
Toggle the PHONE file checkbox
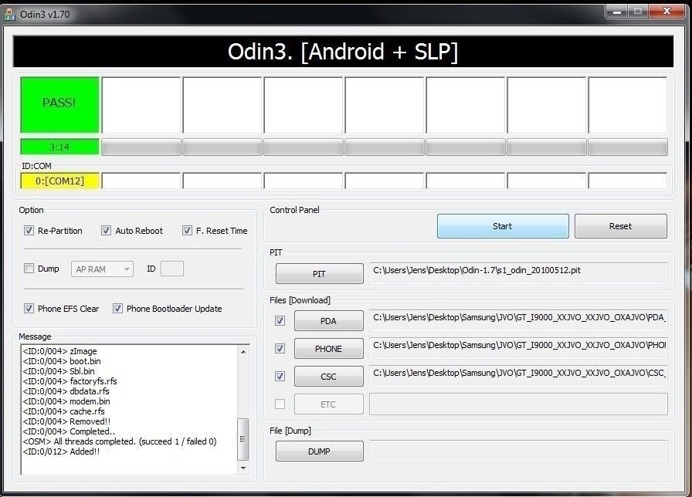click(x=280, y=348)
